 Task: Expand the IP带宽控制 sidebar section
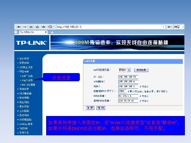pos(25,120)
